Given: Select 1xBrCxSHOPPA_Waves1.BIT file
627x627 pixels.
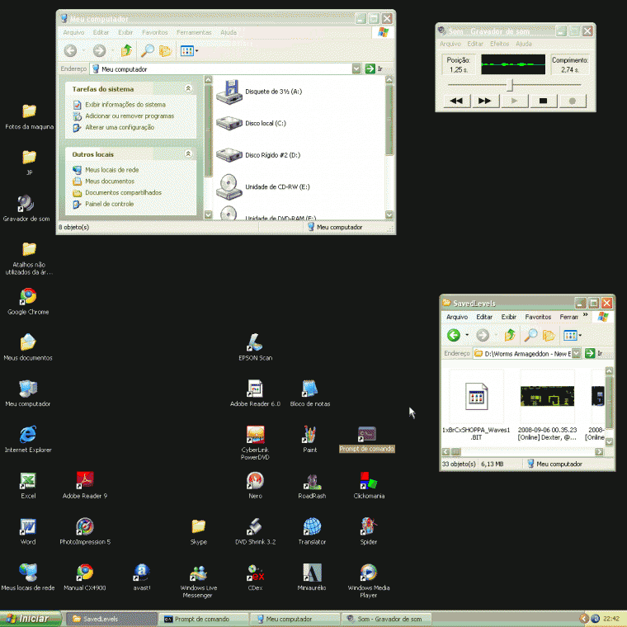Looking at the screenshot, I should pyautogui.click(x=476, y=405).
